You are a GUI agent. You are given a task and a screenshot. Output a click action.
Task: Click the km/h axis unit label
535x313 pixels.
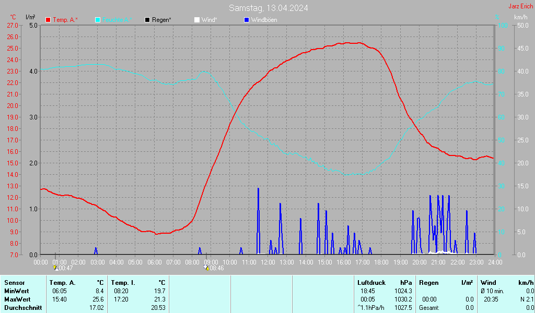pyautogui.click(x=520, y=17)
